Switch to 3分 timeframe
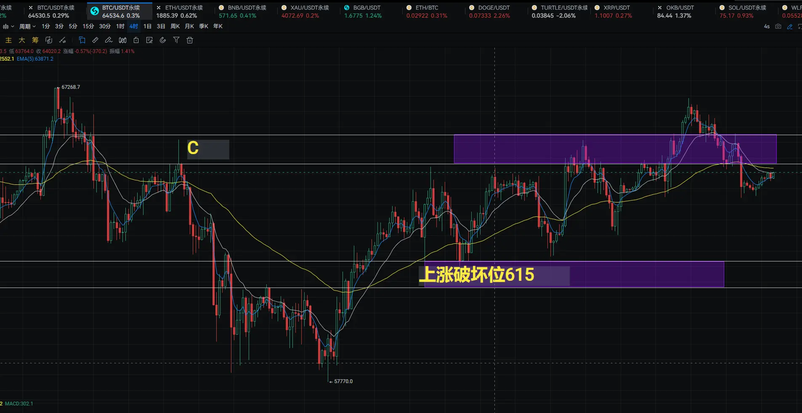The image size is (802, 413). point(59,27)
